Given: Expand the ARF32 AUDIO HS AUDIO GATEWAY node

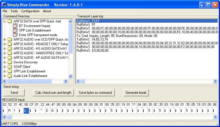Looking at the screenshot, I should [5, 49].
